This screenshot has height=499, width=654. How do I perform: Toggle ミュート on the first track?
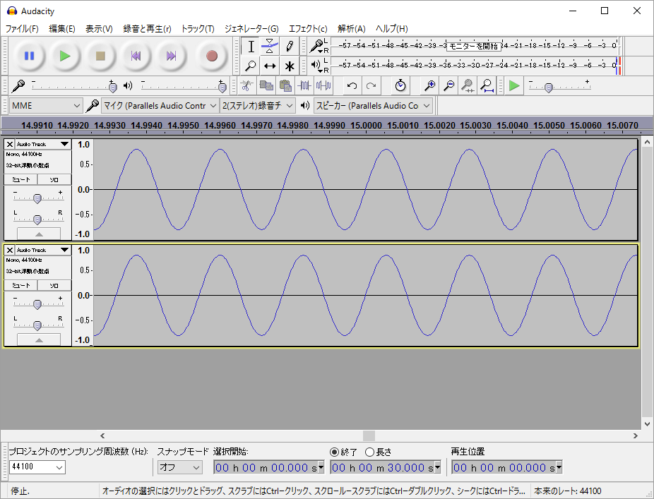click(21, 180)
